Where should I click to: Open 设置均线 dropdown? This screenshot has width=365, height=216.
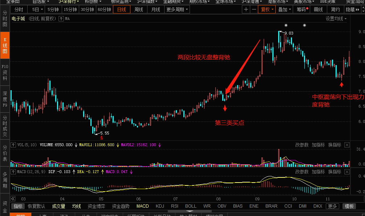coord(336,19)
